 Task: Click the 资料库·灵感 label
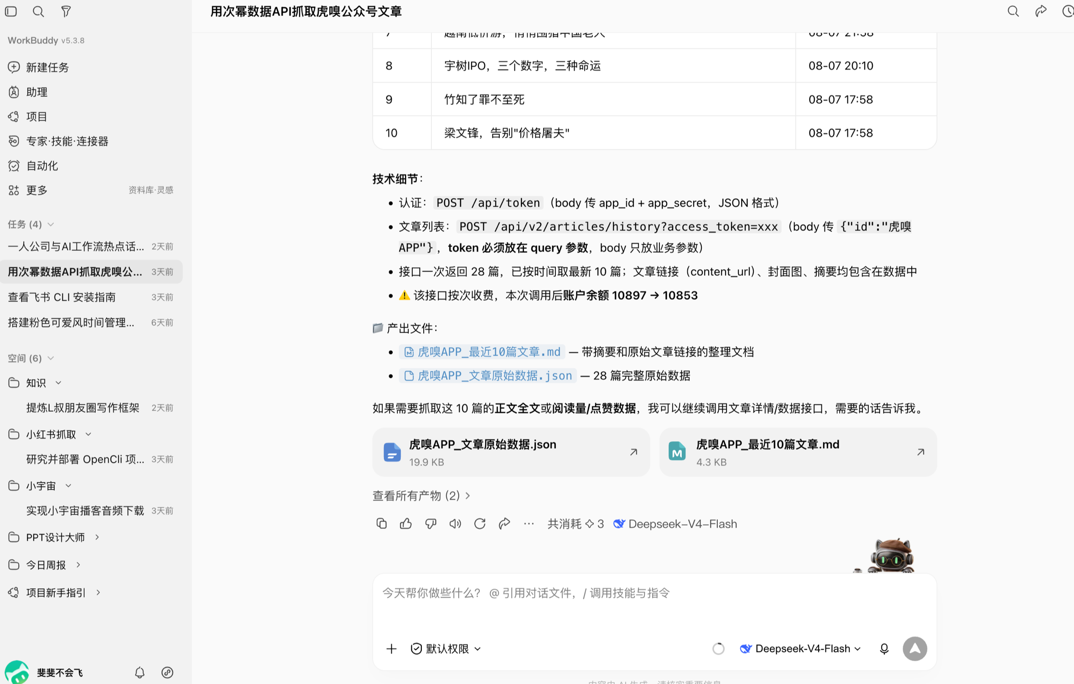151,190
